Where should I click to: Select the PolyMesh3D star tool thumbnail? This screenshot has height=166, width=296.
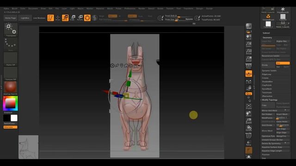(x=283, y=10)
